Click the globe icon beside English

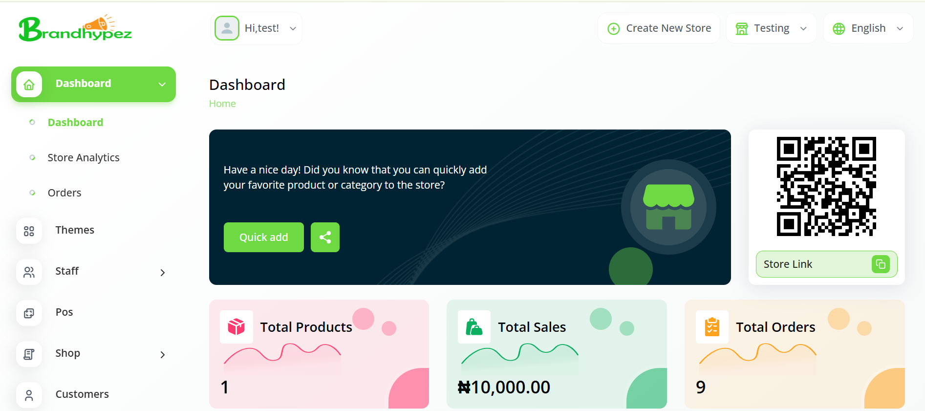pos(839,28)
